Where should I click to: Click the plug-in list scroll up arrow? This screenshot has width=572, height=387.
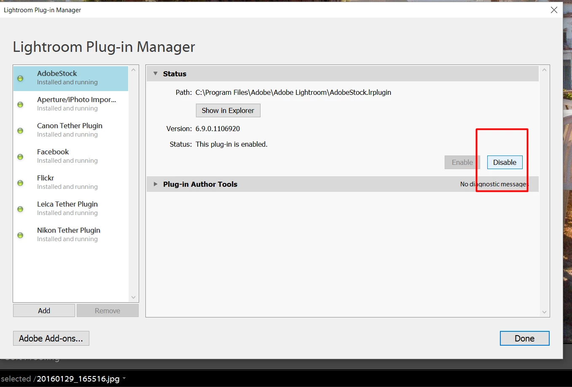134,70
